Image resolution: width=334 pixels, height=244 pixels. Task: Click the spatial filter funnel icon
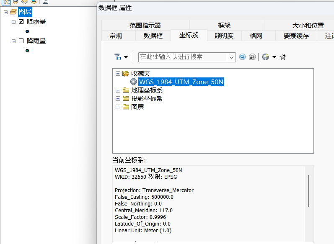tap(118, 57)
